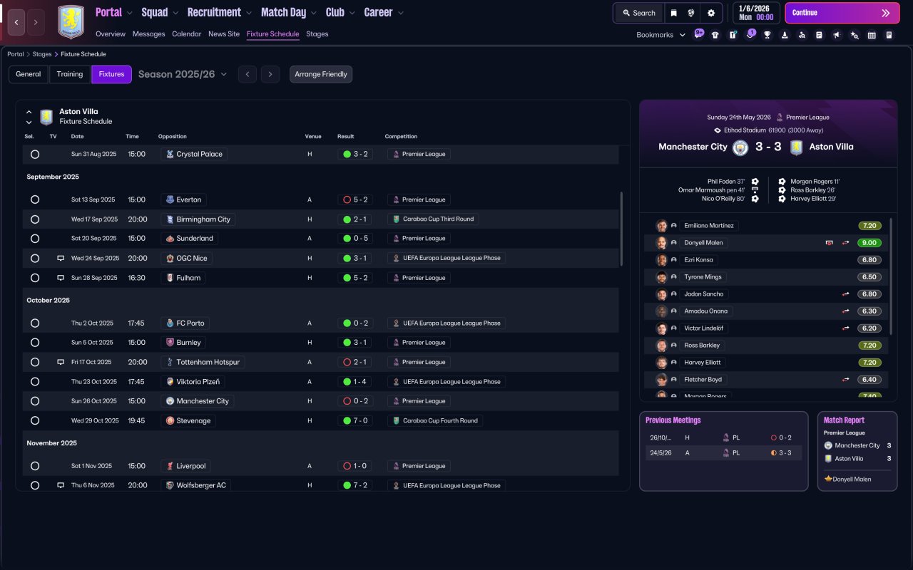Screen dimensions: 913x570
Task: Open the Search button
Action: point(639,13)
